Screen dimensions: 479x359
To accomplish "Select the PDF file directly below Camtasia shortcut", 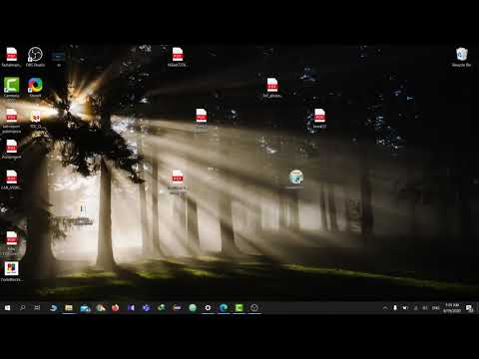I will coord(12,121).
